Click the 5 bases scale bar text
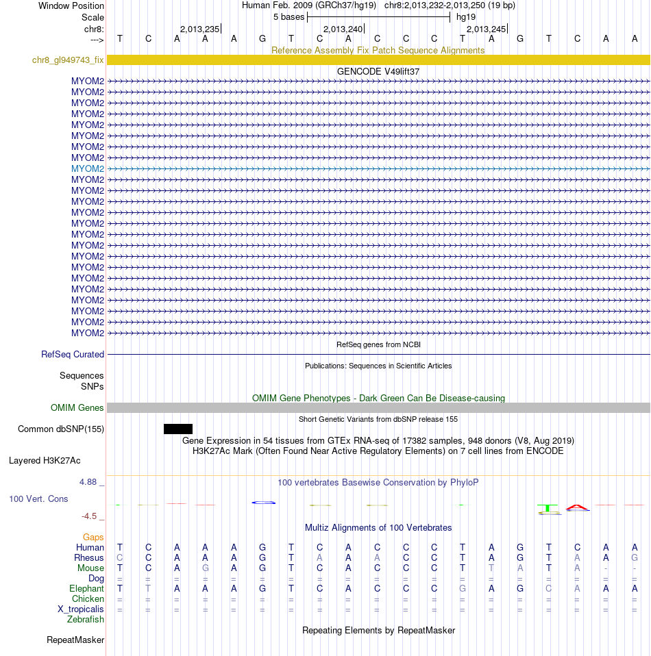 click(289, 17)
